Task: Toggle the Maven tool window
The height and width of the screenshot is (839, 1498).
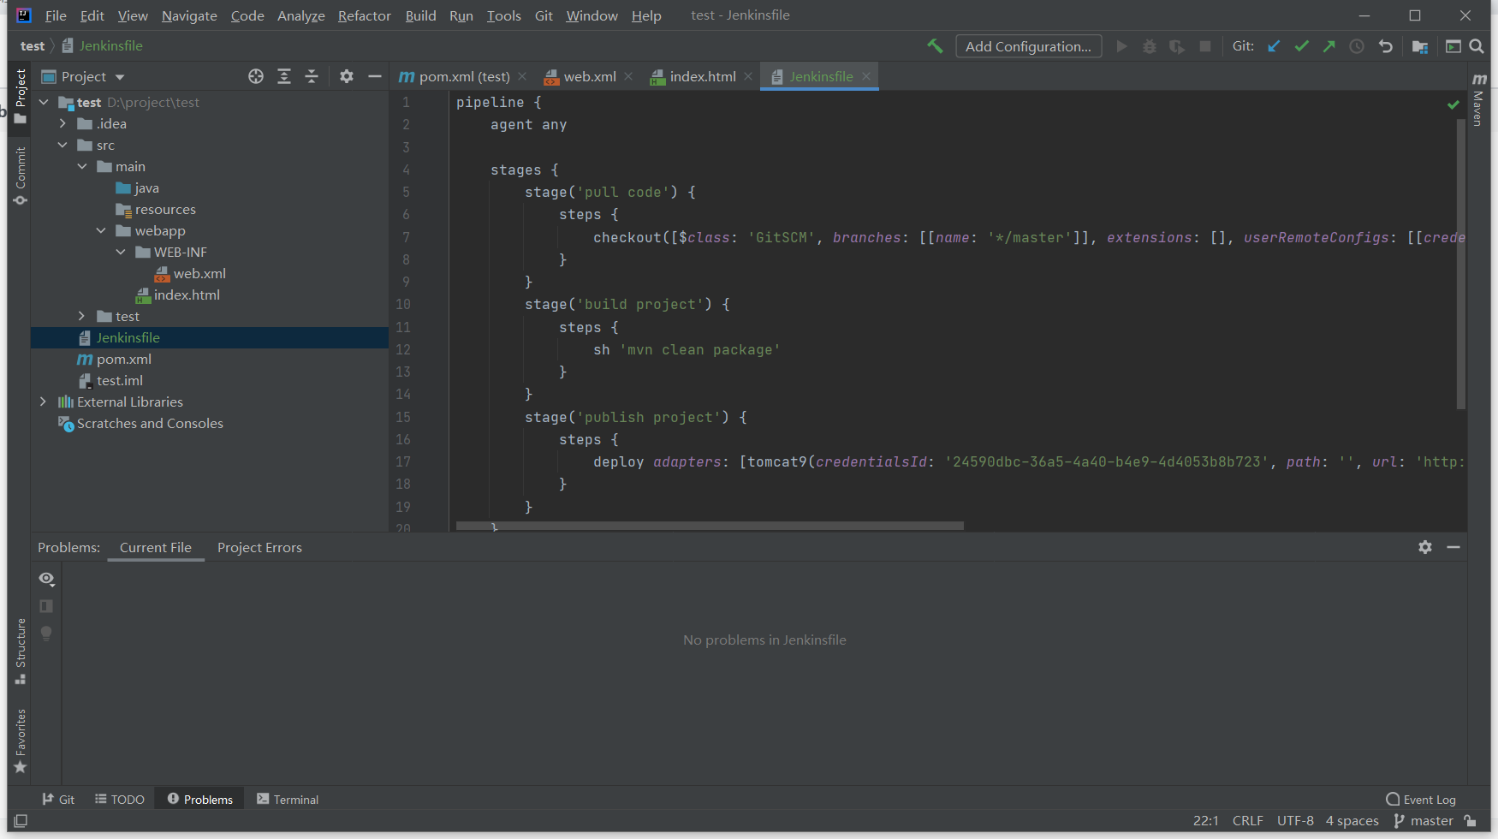Action: 1478,101
